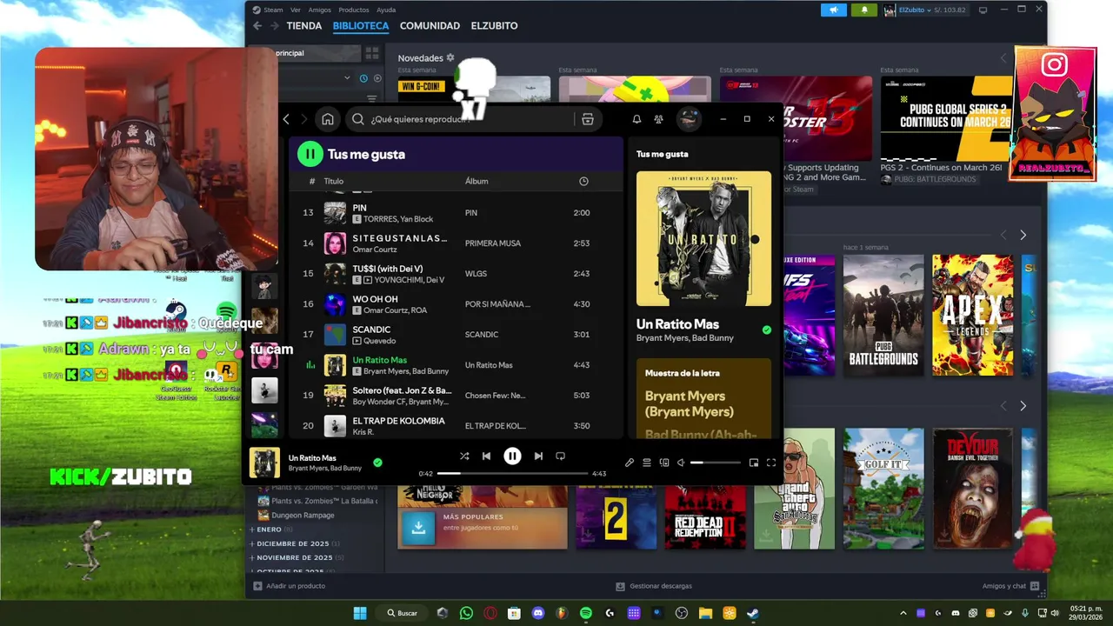Open Discord from the taskbar
Viewport: 1113px width, 626px height.
coord(537,613)
